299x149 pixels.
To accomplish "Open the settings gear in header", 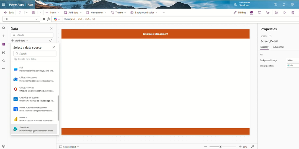I will tap(292, 4).
